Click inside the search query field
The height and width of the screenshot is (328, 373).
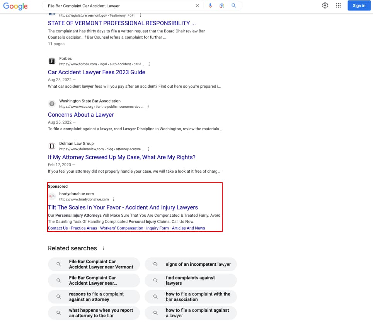point(119,6)
